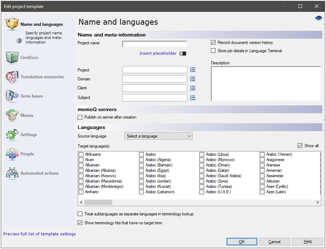Click the Translation memories icon
326x249 pixels.
pyautogui.click(x=12, y=77)
